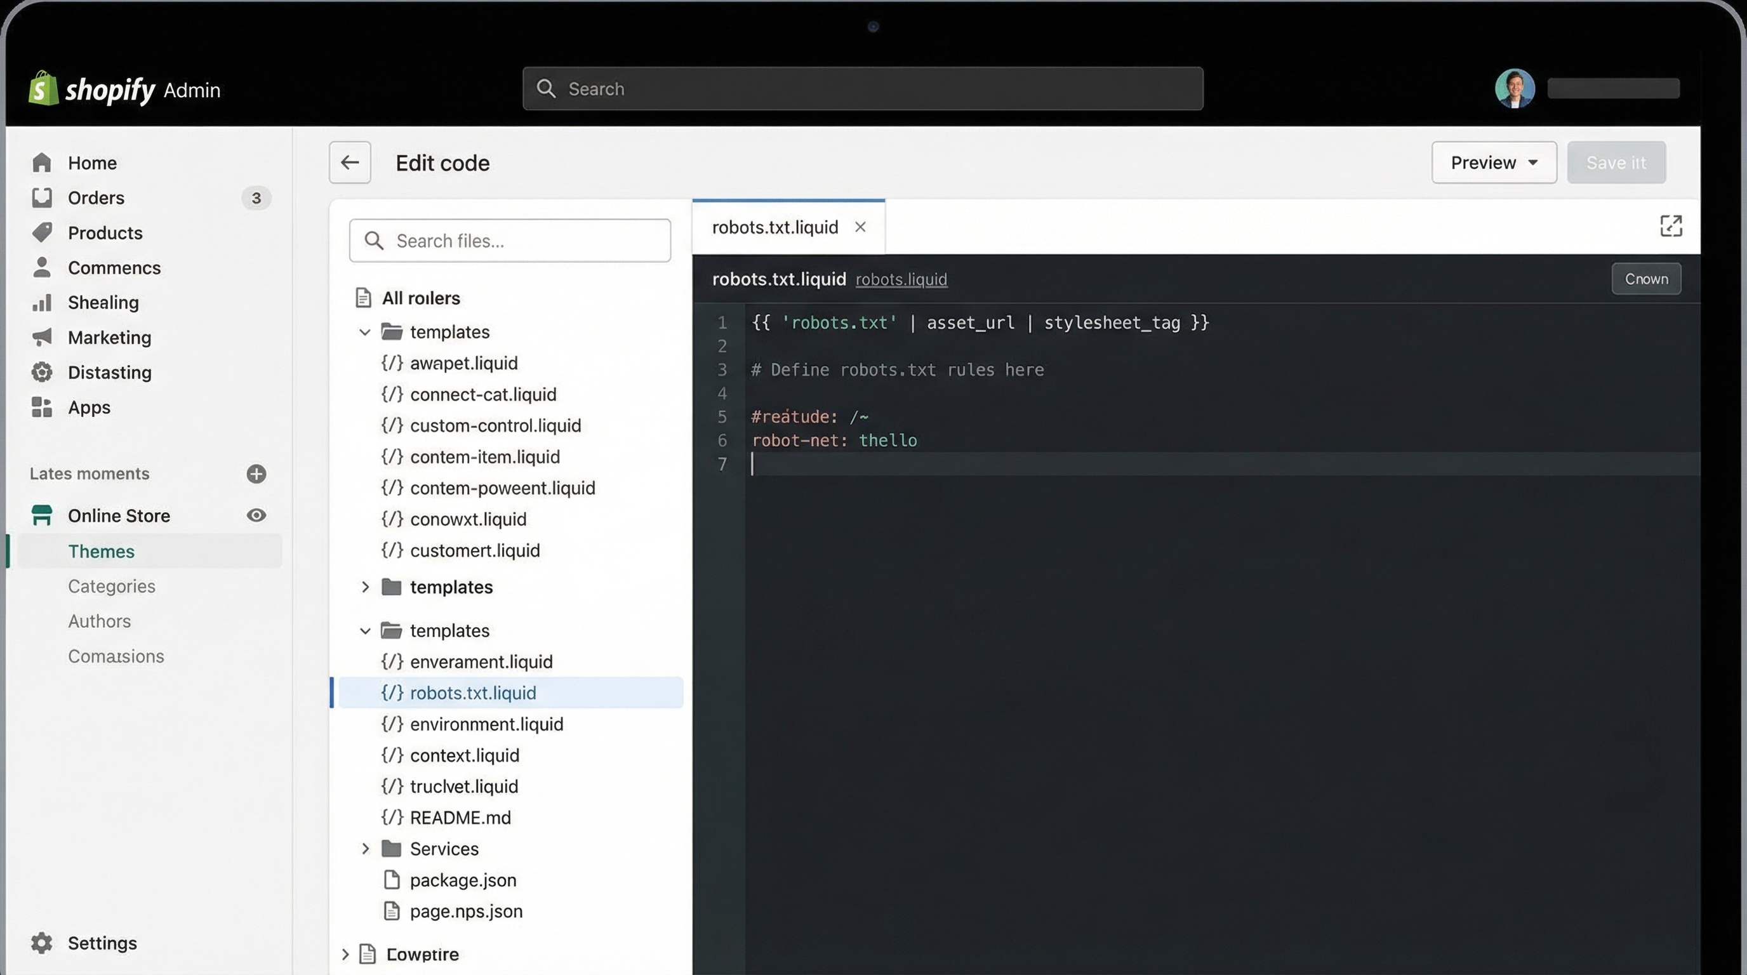Toggle Online Store visibility with the eye icon
The width and height of the screenshot is (1747, 975).
click(x=256, y=515)
